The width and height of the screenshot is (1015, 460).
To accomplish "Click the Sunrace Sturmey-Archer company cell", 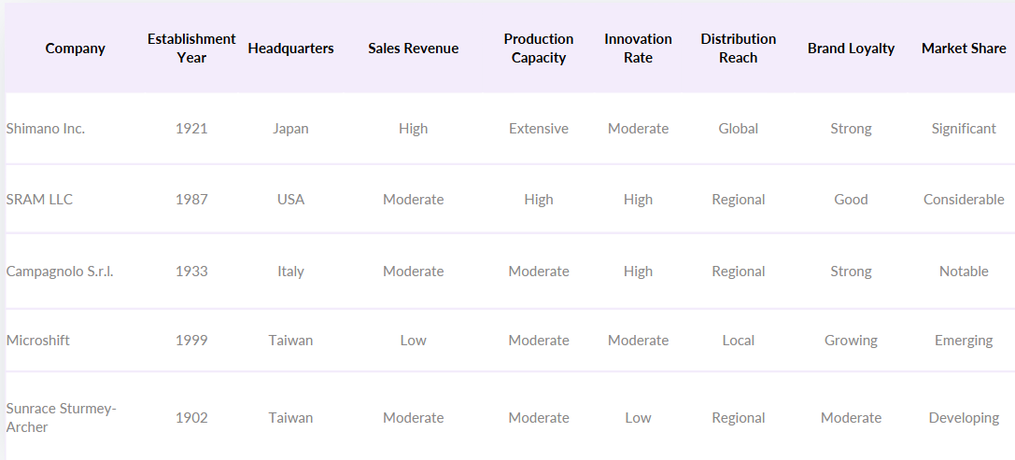I will tap(61, 418).
